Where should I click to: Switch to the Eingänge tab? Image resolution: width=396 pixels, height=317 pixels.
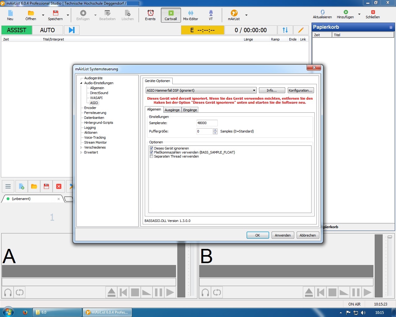(190, 110)
